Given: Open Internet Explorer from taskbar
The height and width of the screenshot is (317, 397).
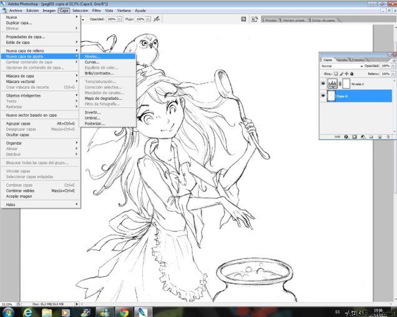Looking at the screenshot, I should point(27,312).
